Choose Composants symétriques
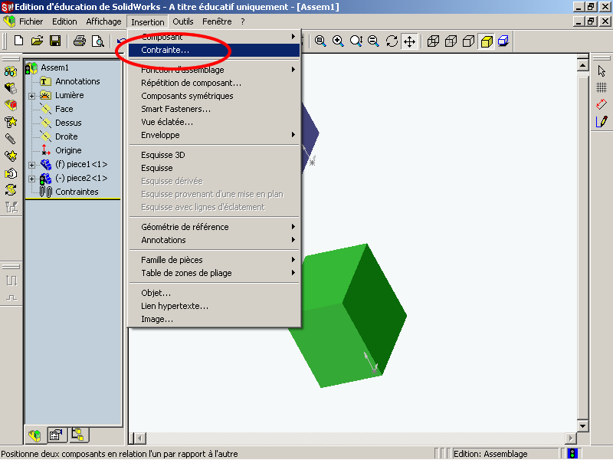 (215, 96)
